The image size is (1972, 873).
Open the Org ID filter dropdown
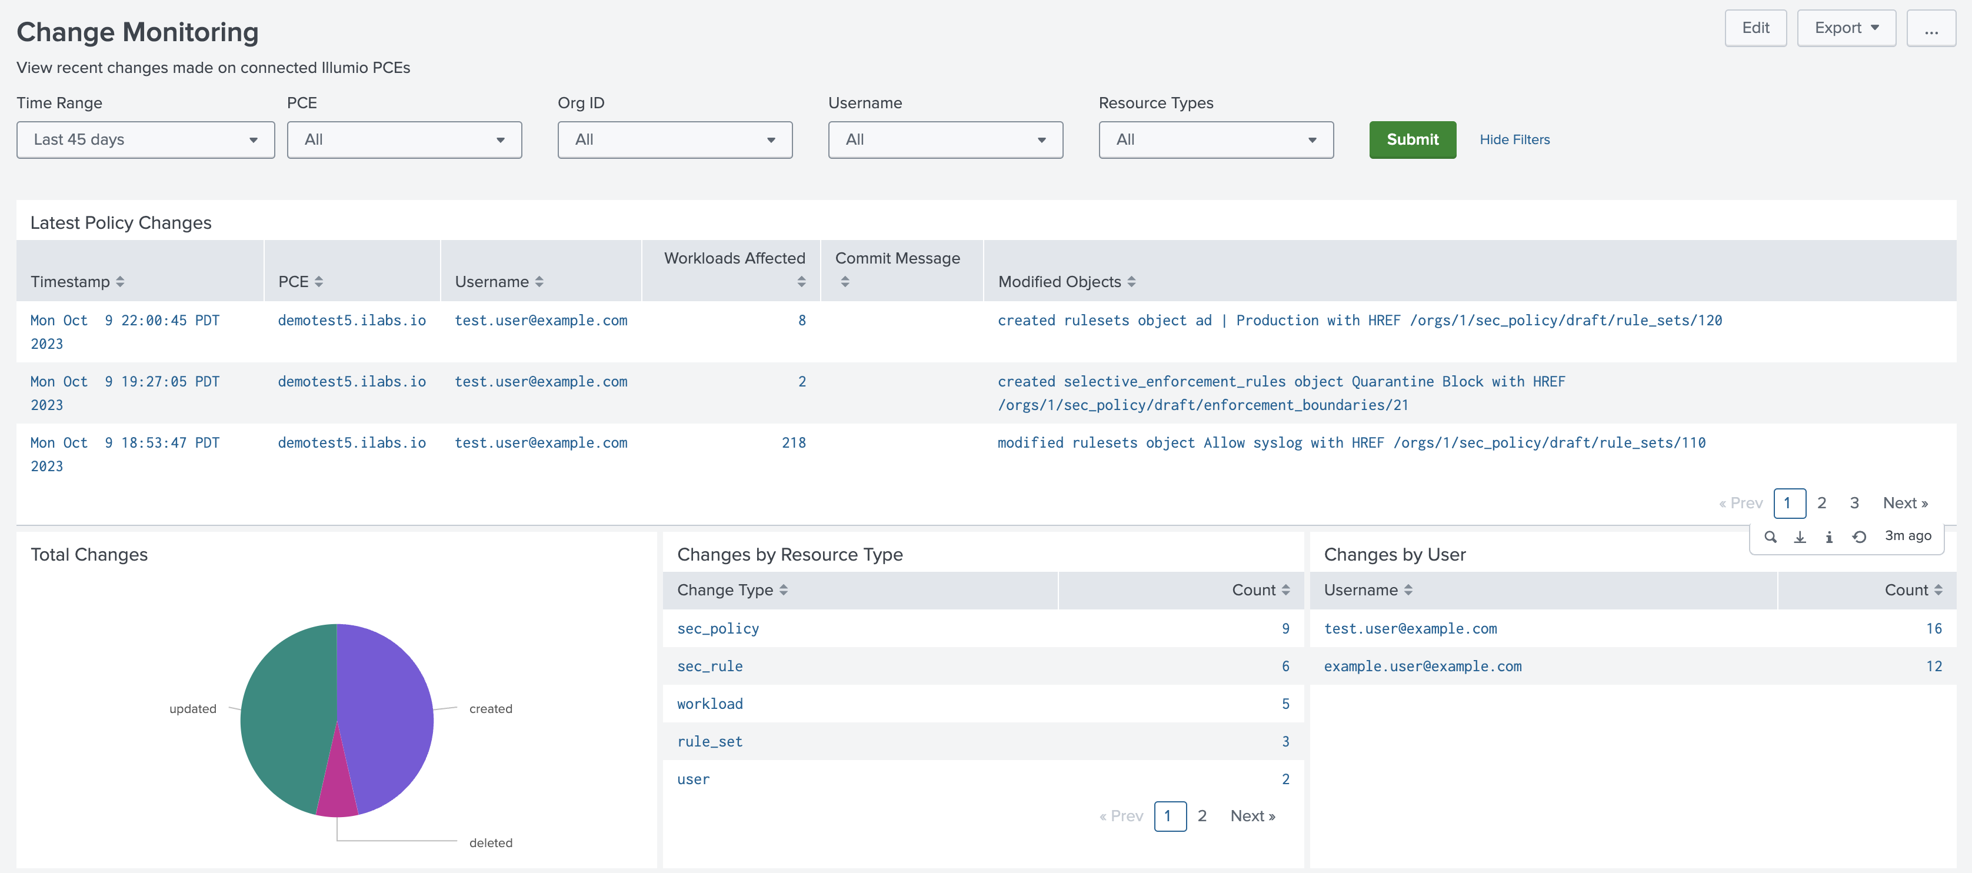pos(674,139)
